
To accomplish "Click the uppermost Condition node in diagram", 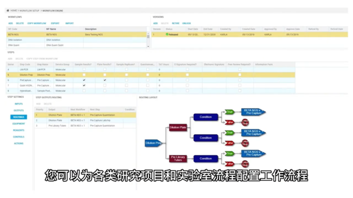I will pyautogui.click(x=206, y=117).
